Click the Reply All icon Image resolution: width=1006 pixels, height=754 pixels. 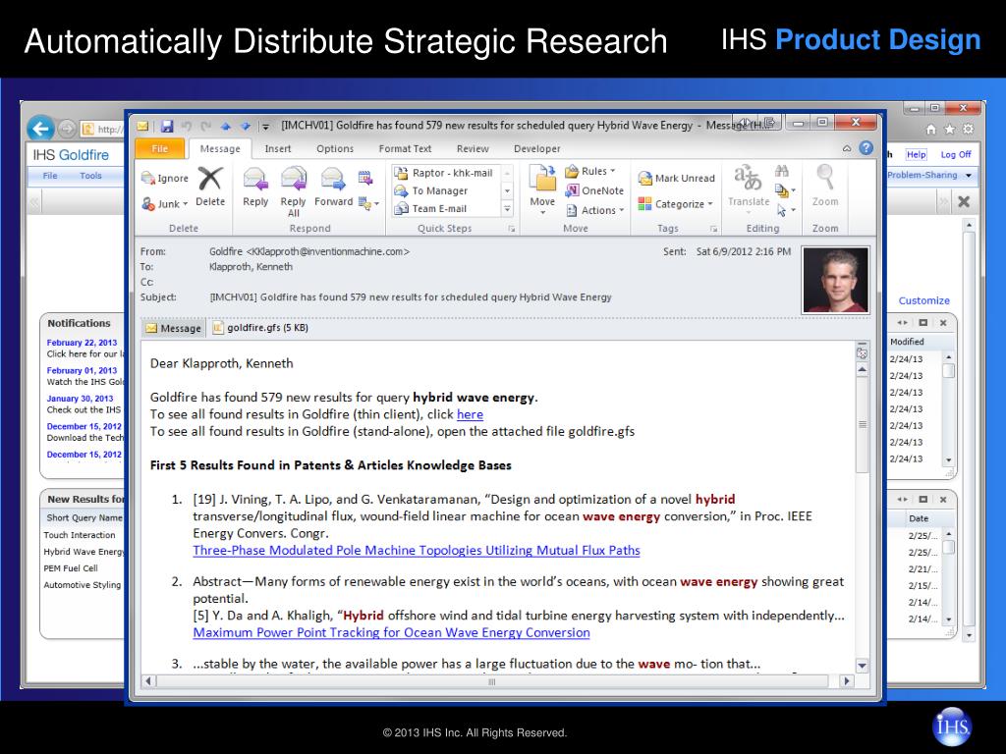(x=293, y=179)
